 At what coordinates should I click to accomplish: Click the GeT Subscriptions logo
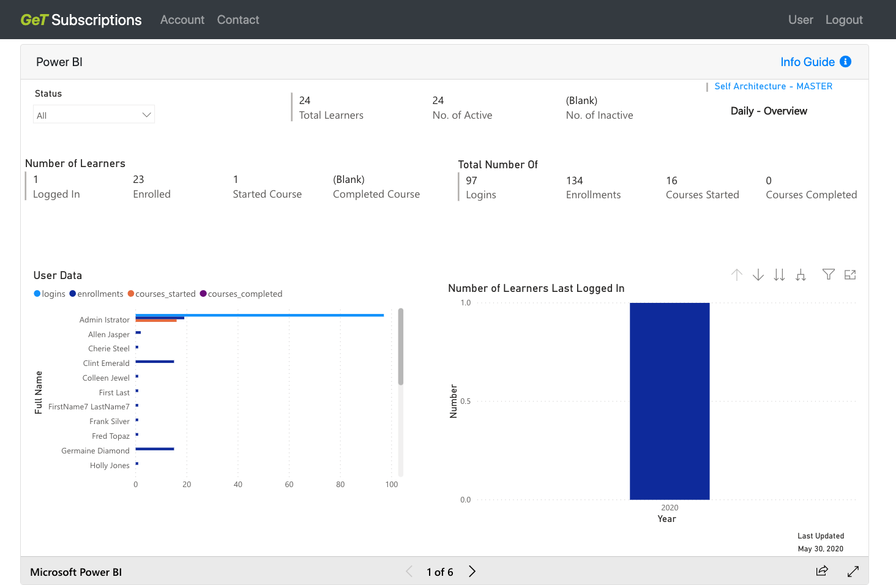coord(81,20)
